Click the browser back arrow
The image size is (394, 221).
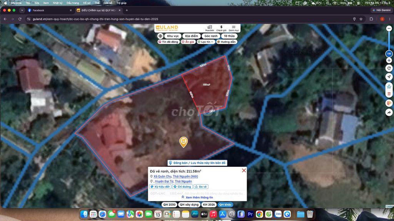point(5,19)
